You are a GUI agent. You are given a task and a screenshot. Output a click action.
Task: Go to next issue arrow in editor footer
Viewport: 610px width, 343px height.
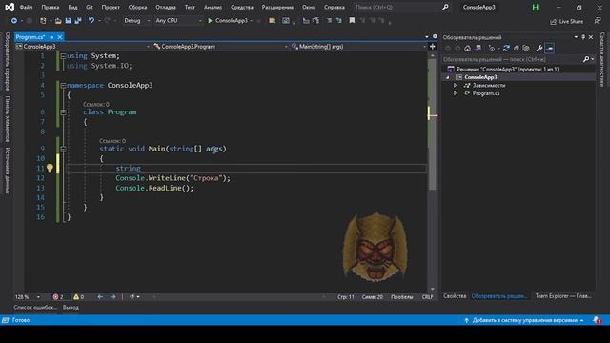(x=112, y=297)
